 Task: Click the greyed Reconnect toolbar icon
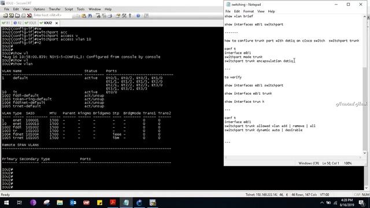[23, 16]
